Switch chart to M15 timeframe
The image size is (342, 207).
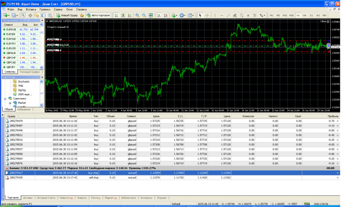coord(285,15)
